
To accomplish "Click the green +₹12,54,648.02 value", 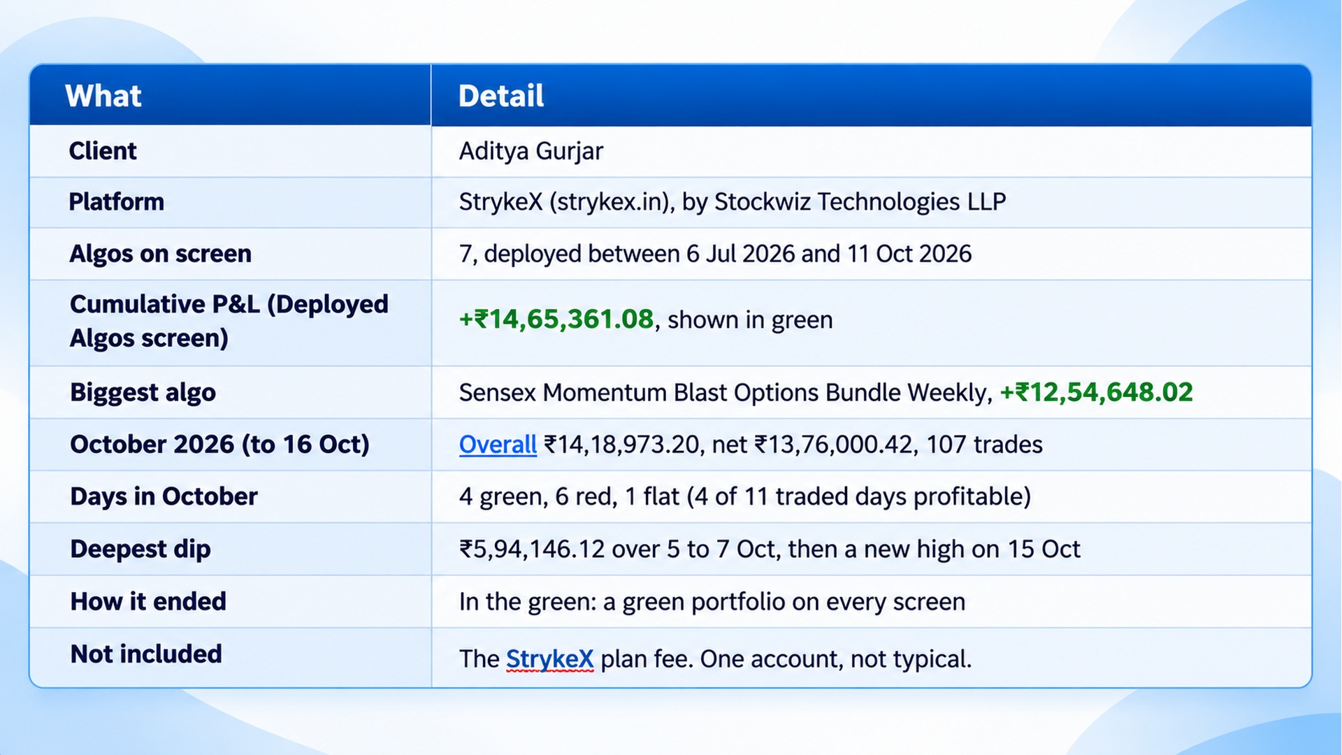I will [x=1097, y=392].
